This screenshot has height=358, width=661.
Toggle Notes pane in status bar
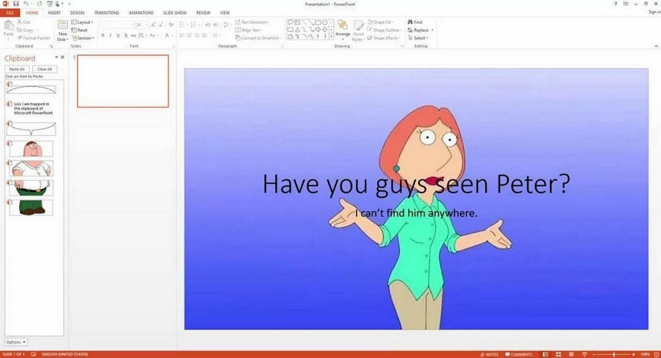[x=489, y=354]
